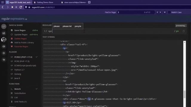The image size is (191, 107).
Task: Click the 'class="desc"' description line
Action: (109, 99)
